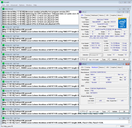Click the NUM indicator in status bar
The width and height of the screenshot is (132, 128).
tap(122, 126)
